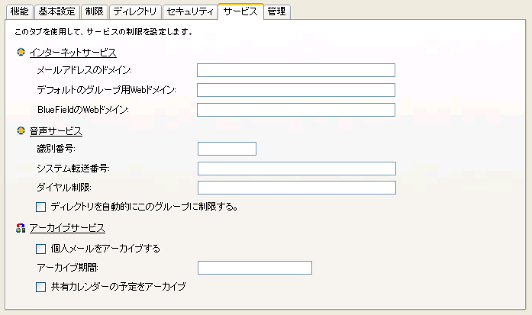The width and height of the screenshot is (532, 315).
Task: Toggle 共有カレンダーの予定をアーカイブ checkbox
Action: click(x=41, y=287)
